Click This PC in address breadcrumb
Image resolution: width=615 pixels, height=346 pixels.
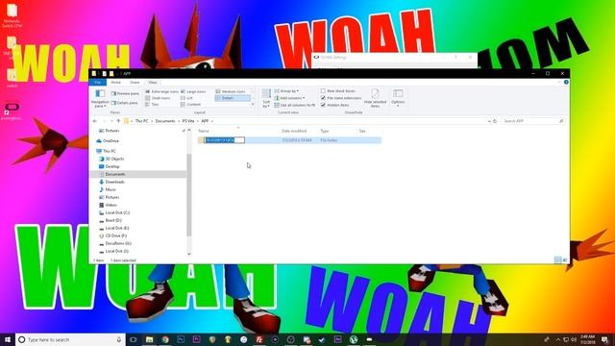coord(141,121)
